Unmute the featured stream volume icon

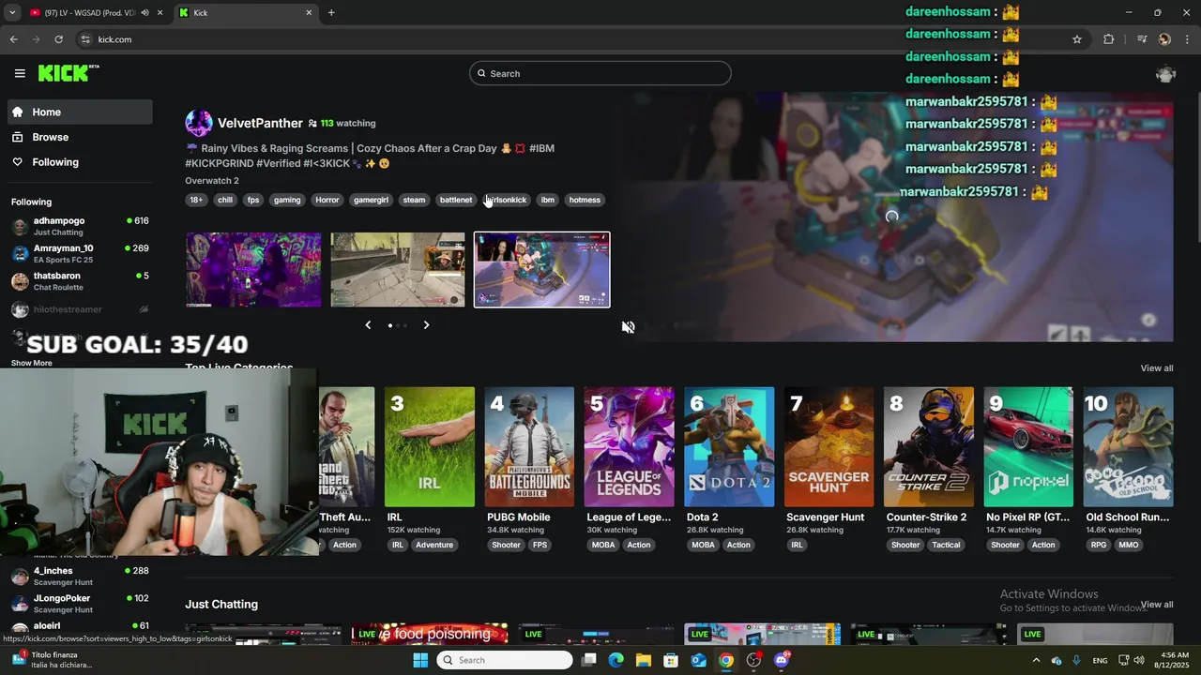pyautogui.click(x=628, y=327)
